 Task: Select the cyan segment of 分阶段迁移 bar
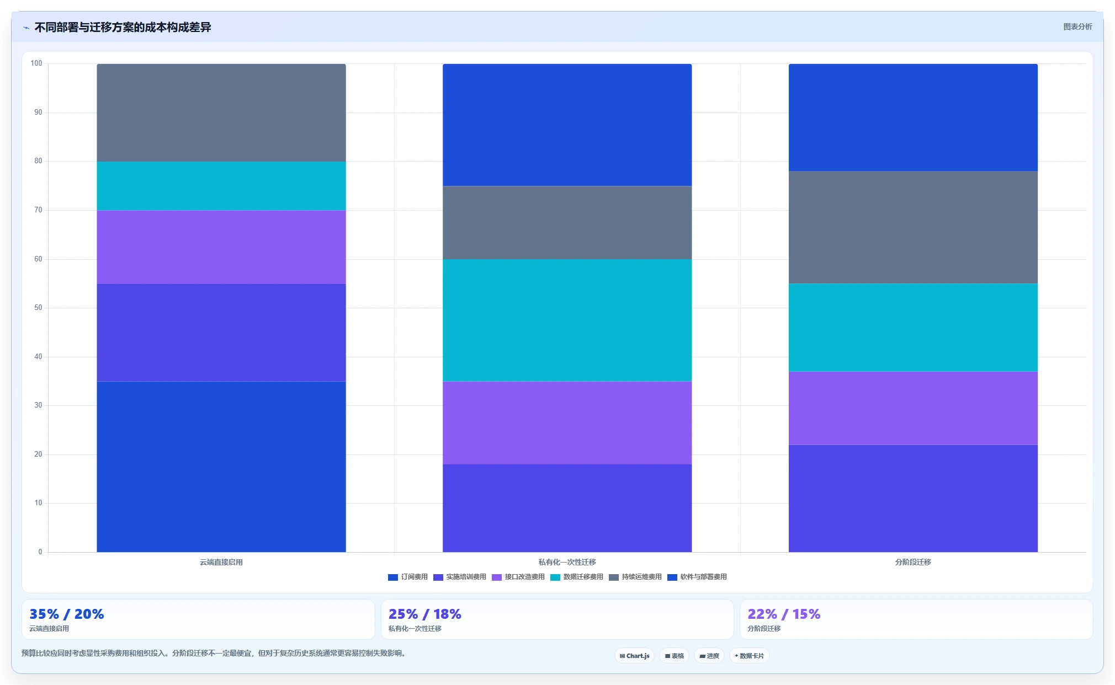(913, 328)
